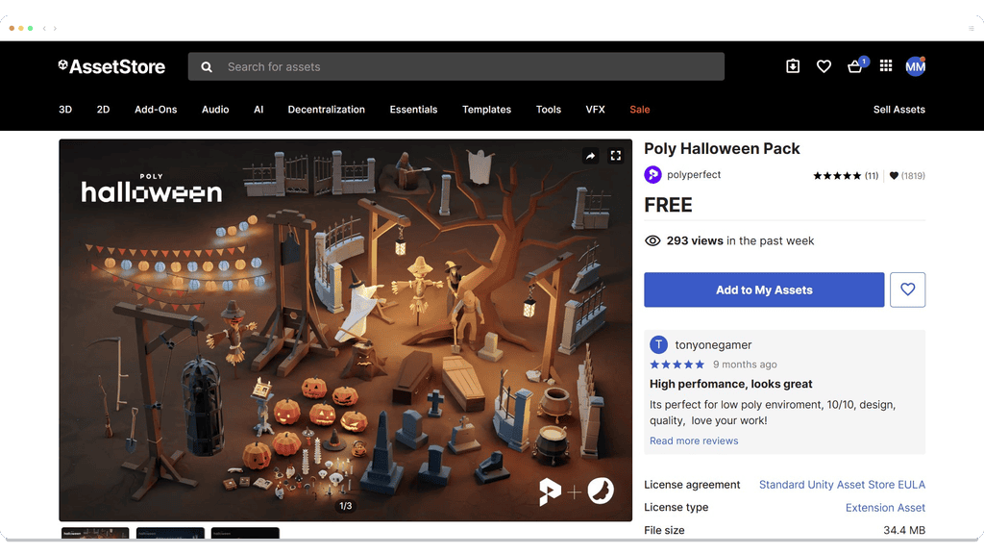Open the Audio category menu

(215, 110)
